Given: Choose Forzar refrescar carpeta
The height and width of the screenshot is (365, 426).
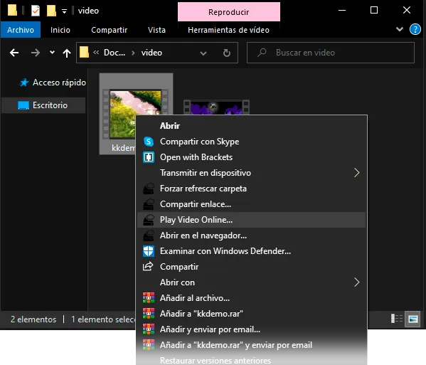Looking at the screenshot, I should pos(251,189).
